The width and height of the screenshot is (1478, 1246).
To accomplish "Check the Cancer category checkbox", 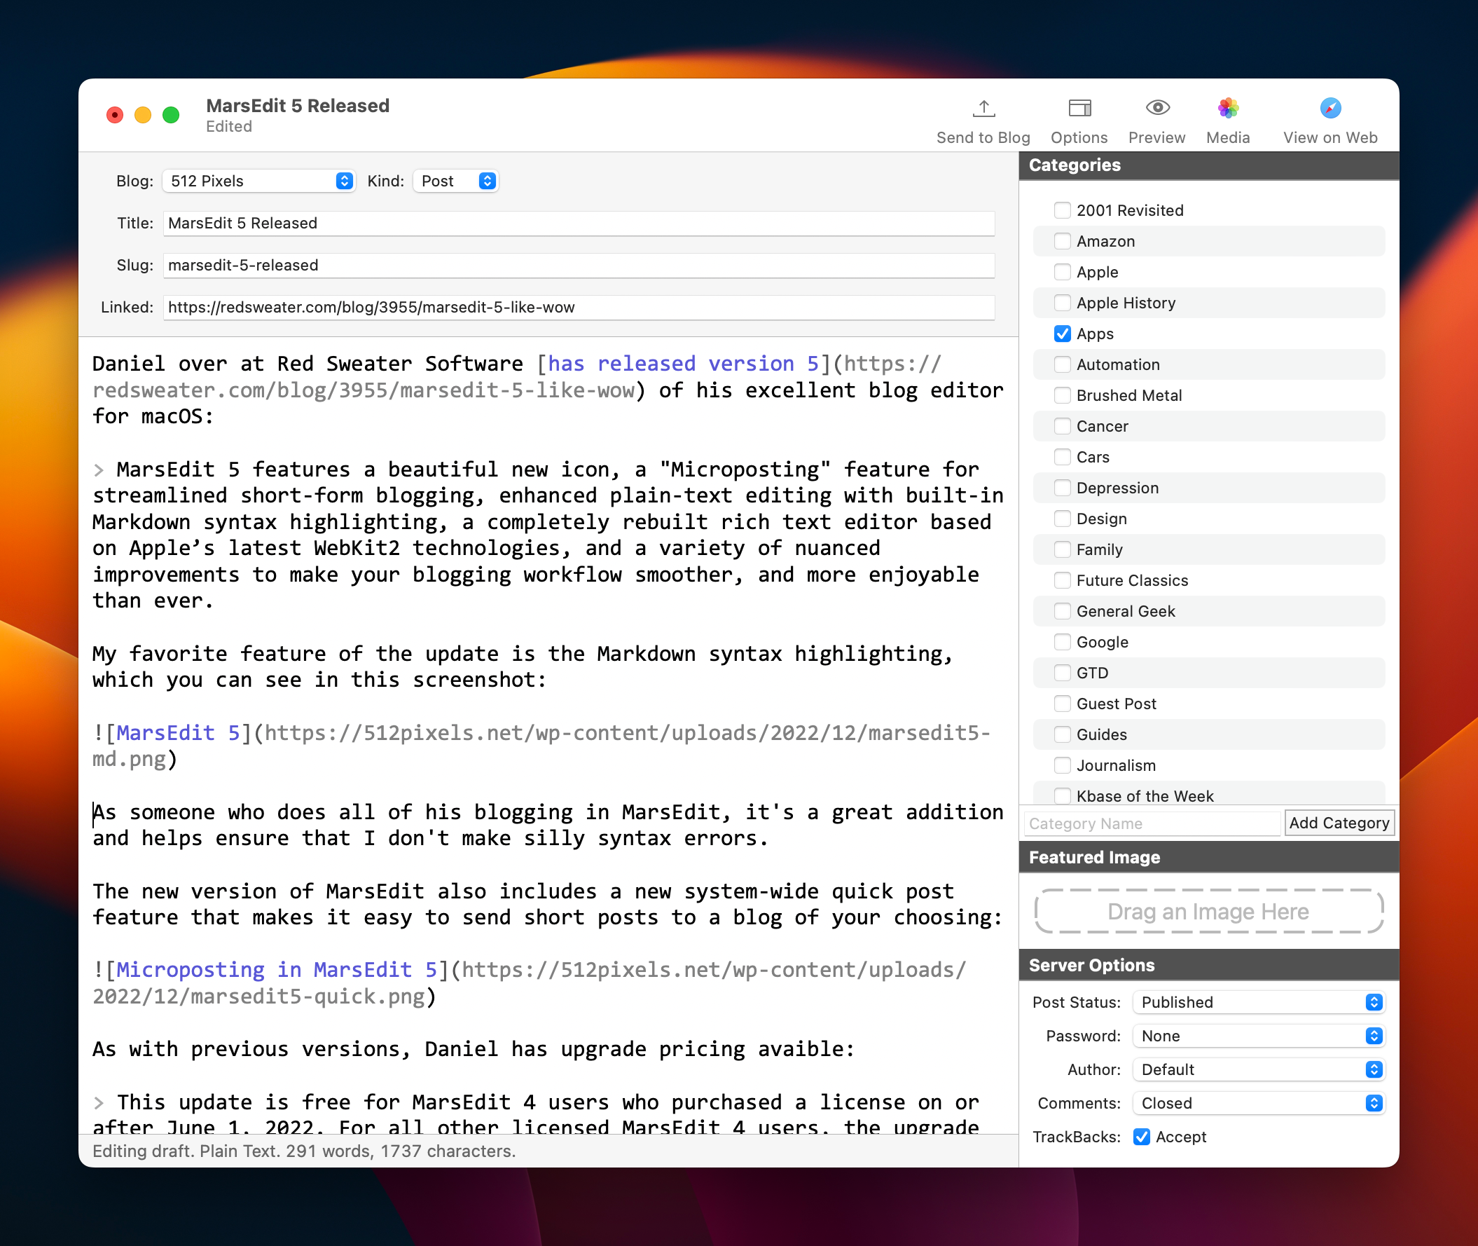I will [1062, 427].
